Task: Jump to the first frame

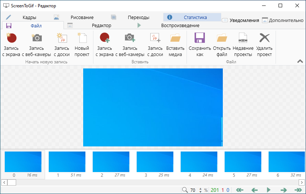Action: click(x=240, y=190)
